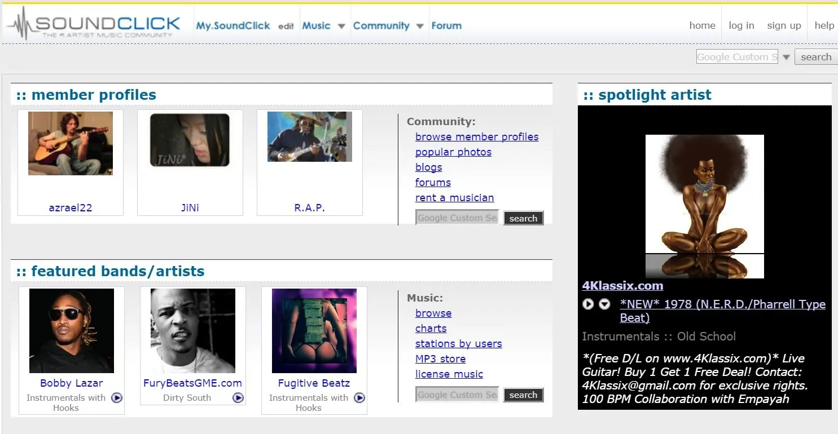
Task: Play Fugitive Beatz's featured track
Action: (359, 398)
